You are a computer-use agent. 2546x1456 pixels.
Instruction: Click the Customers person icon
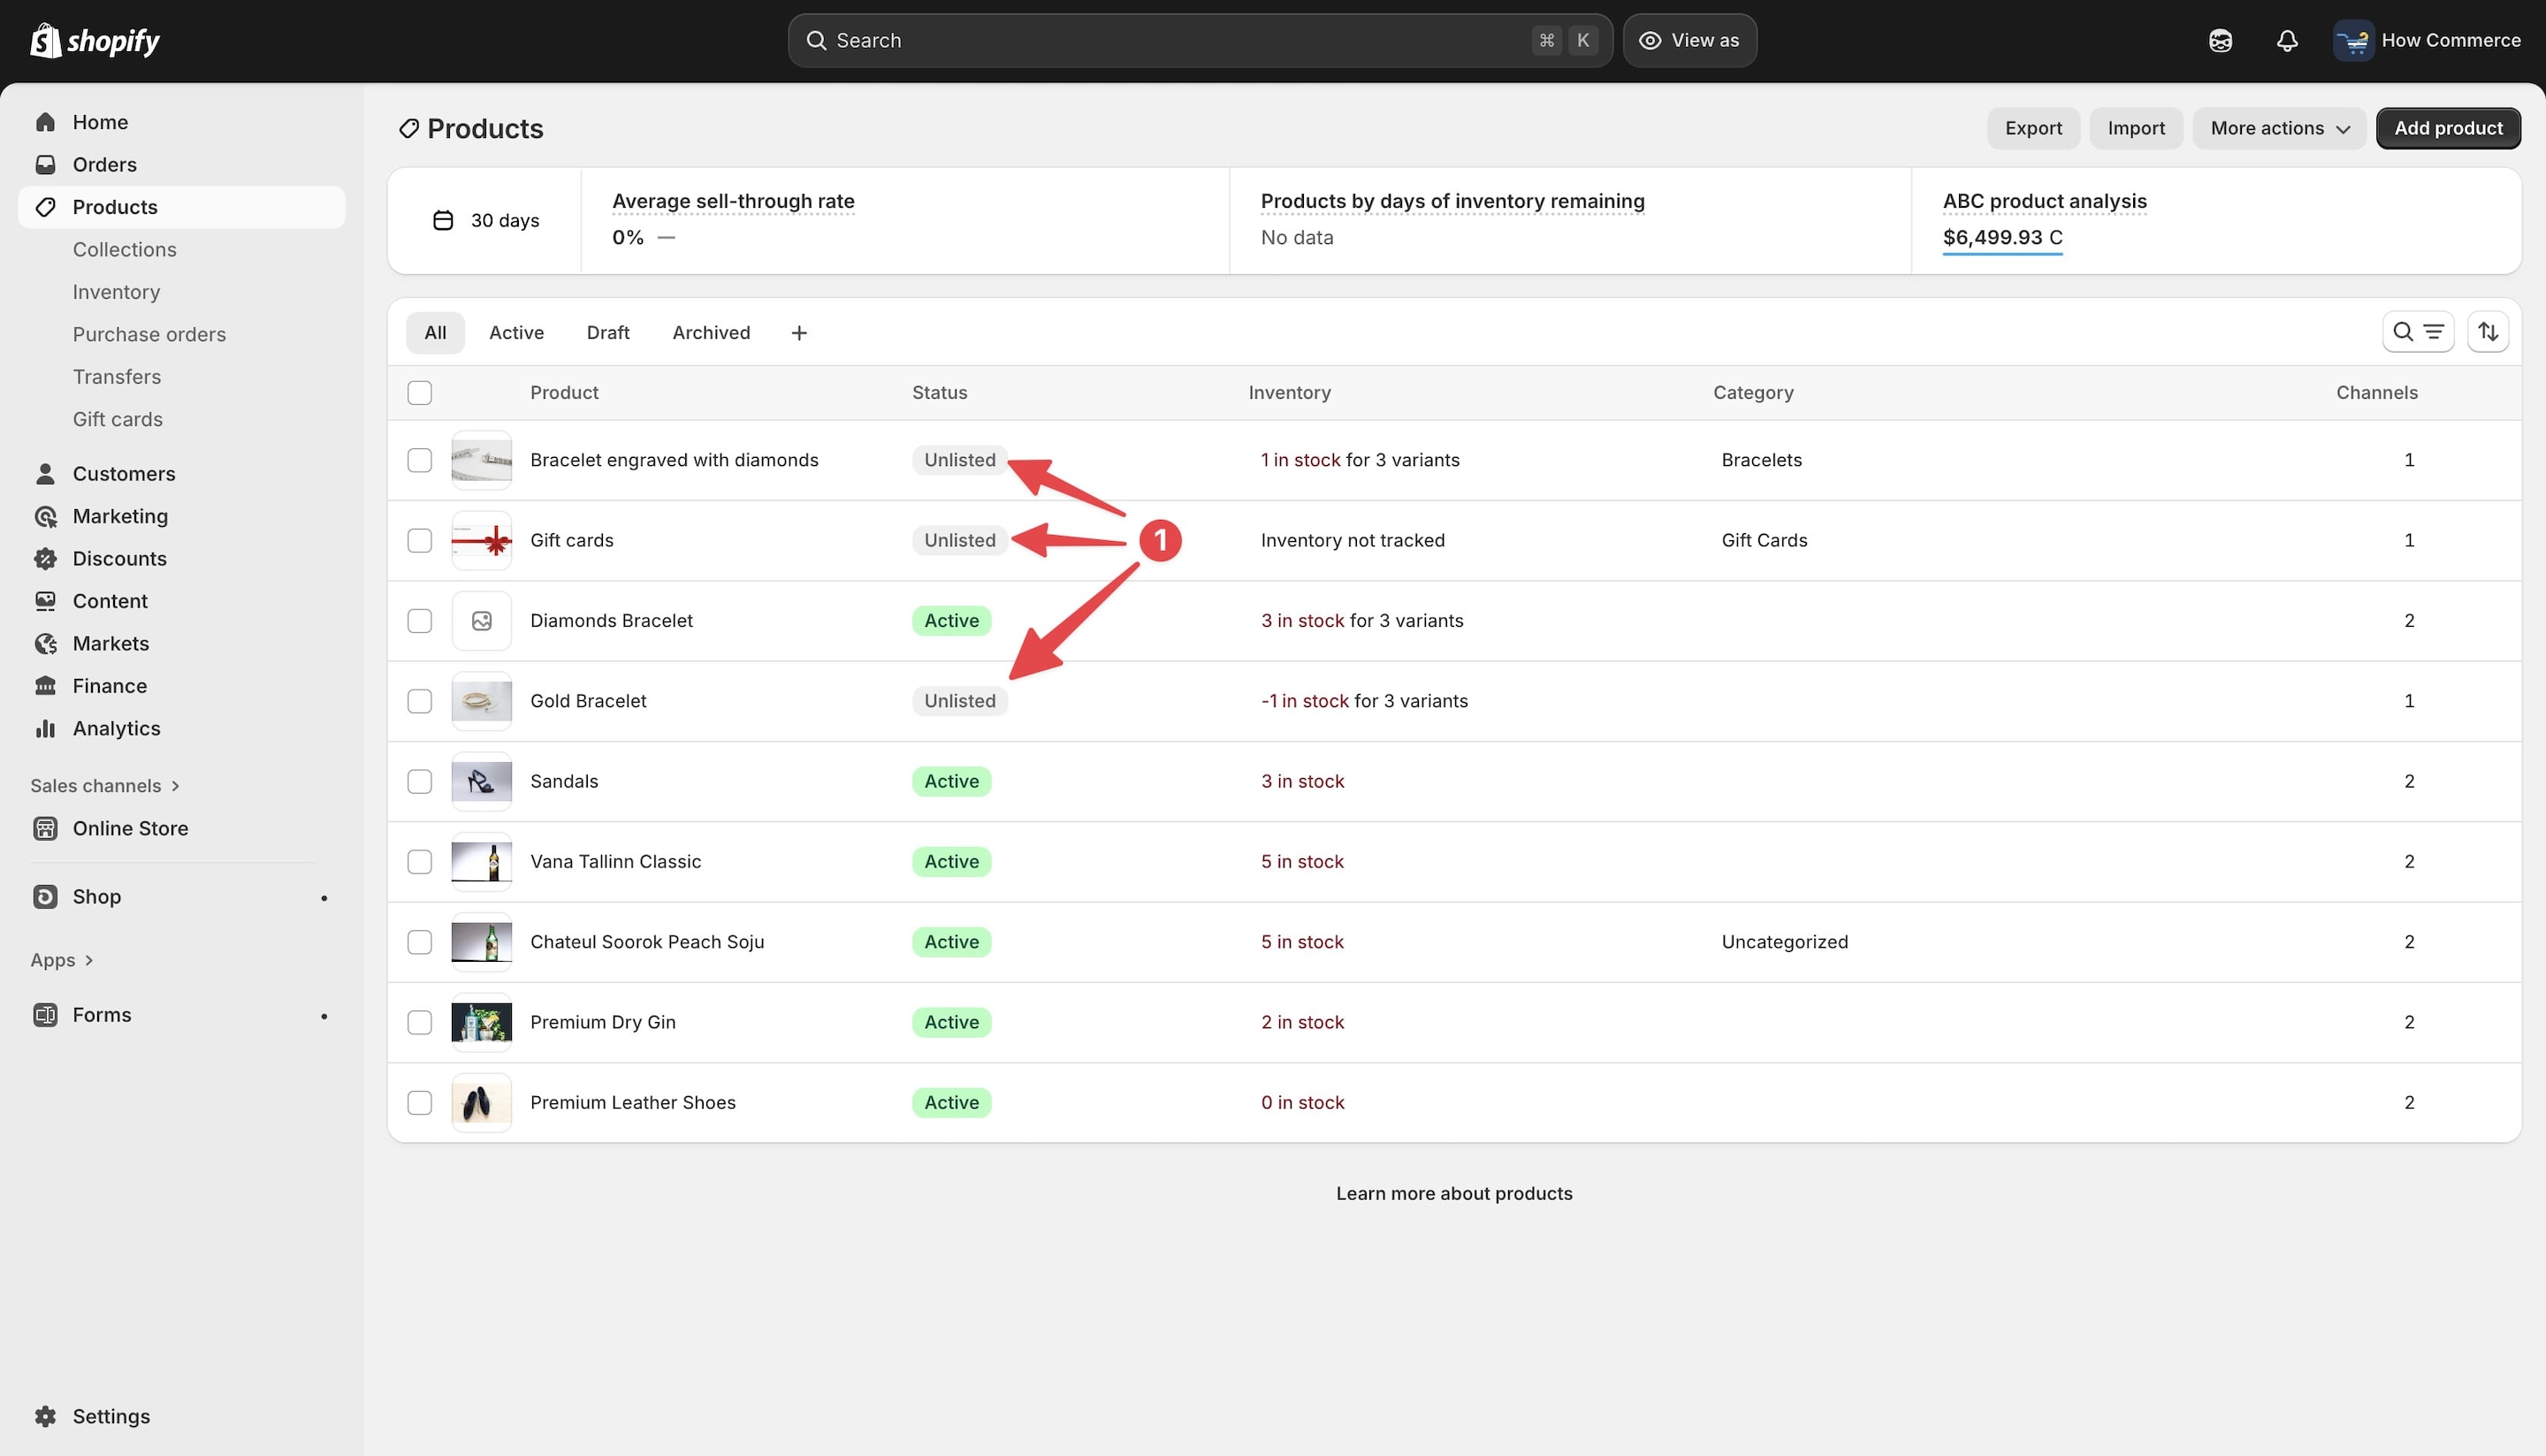tap(45, 474)
